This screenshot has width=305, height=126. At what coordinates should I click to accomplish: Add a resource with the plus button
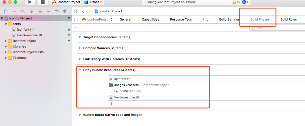(111, 104)
